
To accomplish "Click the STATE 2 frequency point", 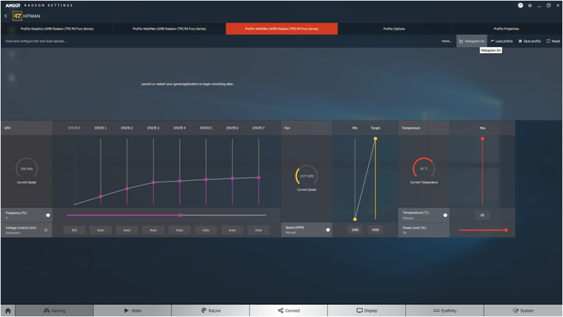I will click(127, 189).
